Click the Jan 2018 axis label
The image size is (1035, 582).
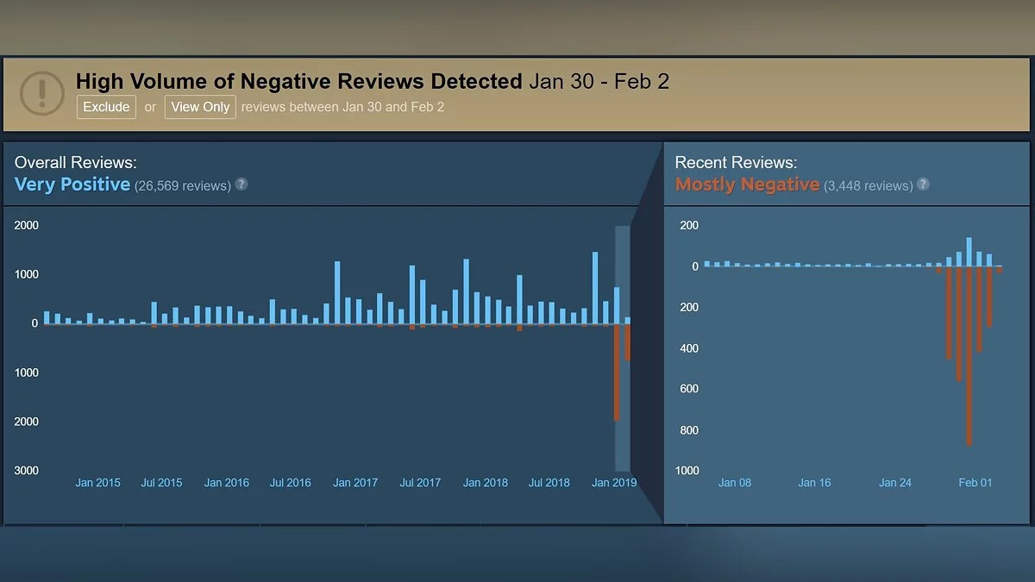tap(485, 483)
